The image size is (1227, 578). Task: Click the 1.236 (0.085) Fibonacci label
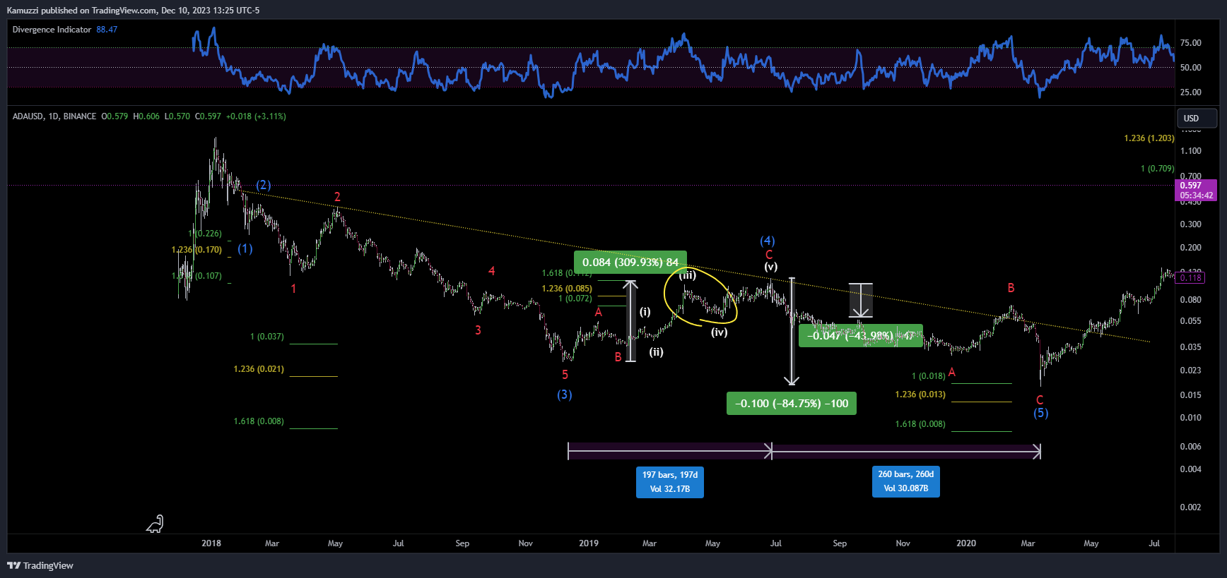567,289
